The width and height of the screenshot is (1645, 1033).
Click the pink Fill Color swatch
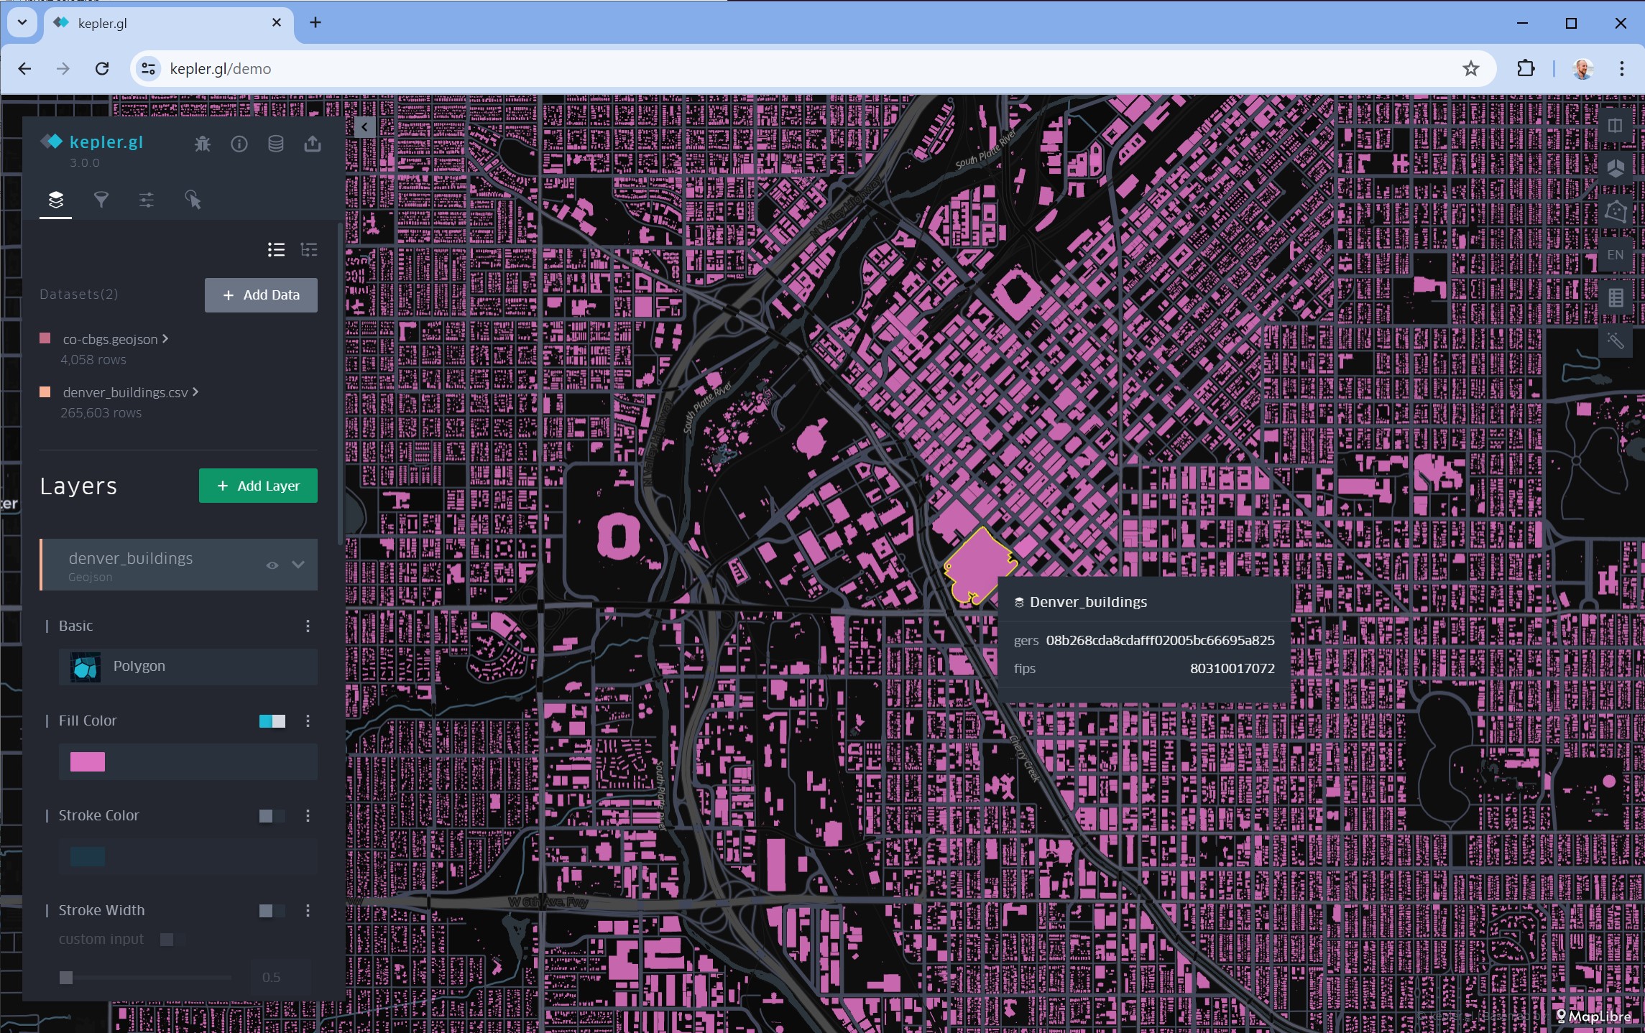(87, 761)
